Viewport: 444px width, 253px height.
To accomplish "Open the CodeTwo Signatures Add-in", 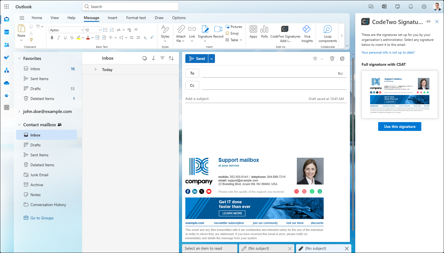I will point(285,33).
